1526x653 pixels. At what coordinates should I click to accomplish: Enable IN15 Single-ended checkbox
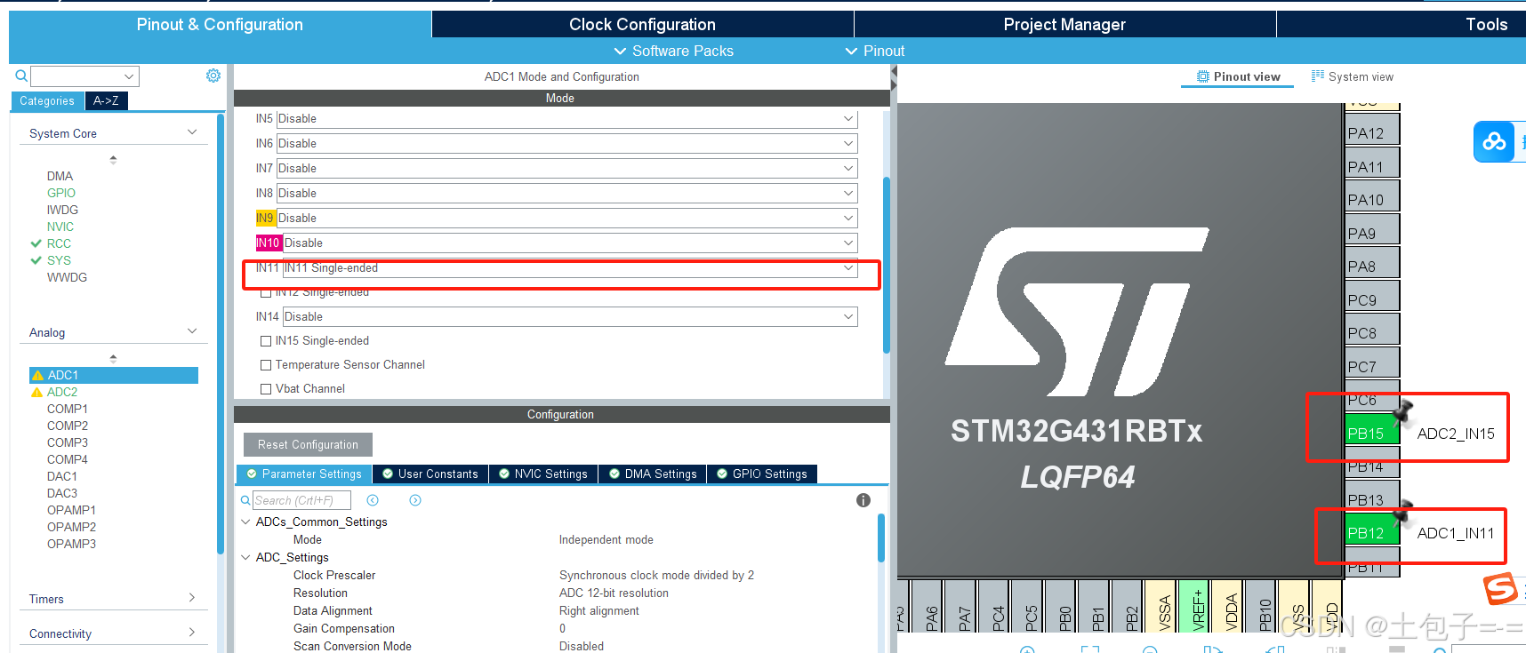pyautogui.click(x=266, y=341)
